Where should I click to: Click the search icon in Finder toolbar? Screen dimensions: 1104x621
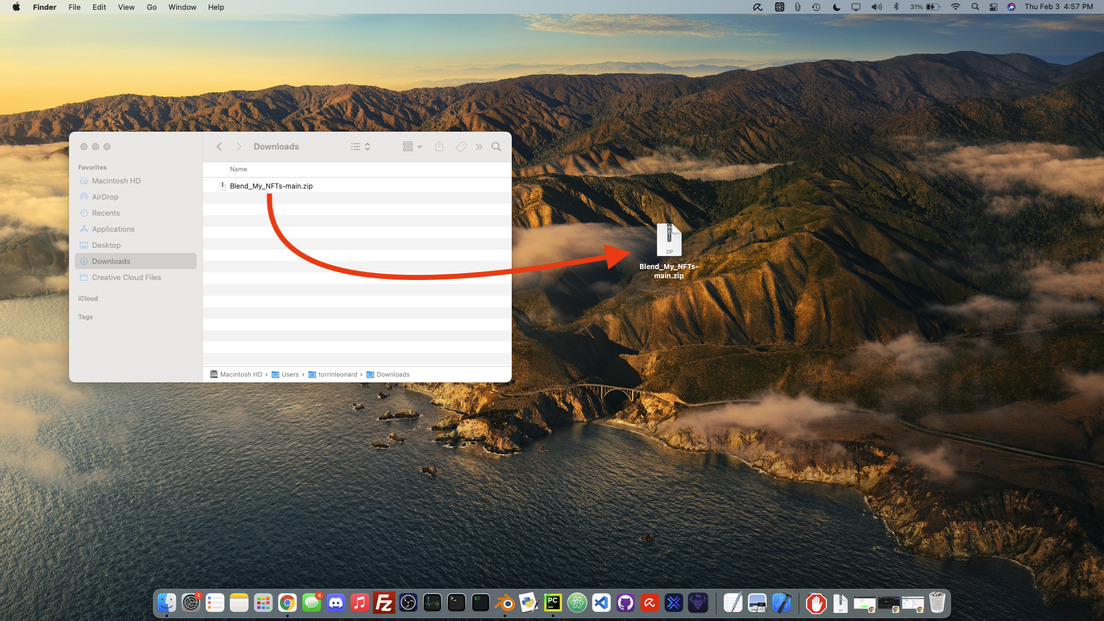click(x=497, y=147)
